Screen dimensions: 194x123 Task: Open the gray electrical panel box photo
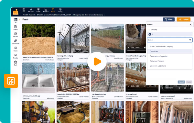point(142,112)
